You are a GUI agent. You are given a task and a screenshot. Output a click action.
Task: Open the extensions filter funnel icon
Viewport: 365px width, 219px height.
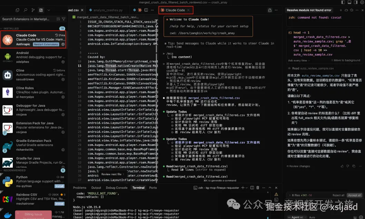(63, 19)
